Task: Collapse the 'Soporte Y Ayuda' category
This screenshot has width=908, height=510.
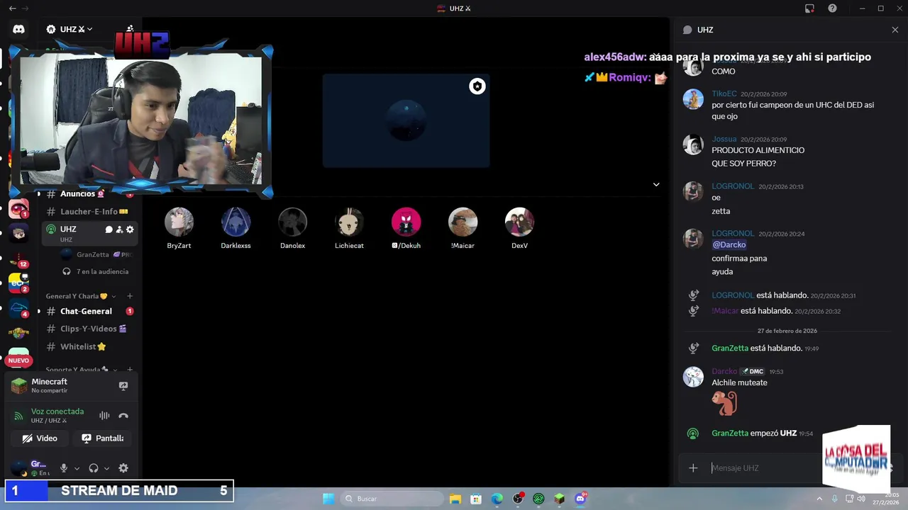Action: click(x=82, y=370)
